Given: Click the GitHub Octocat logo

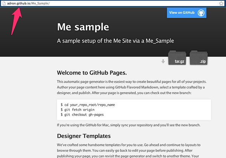Looking at the screenshot, I should point(201,13).
